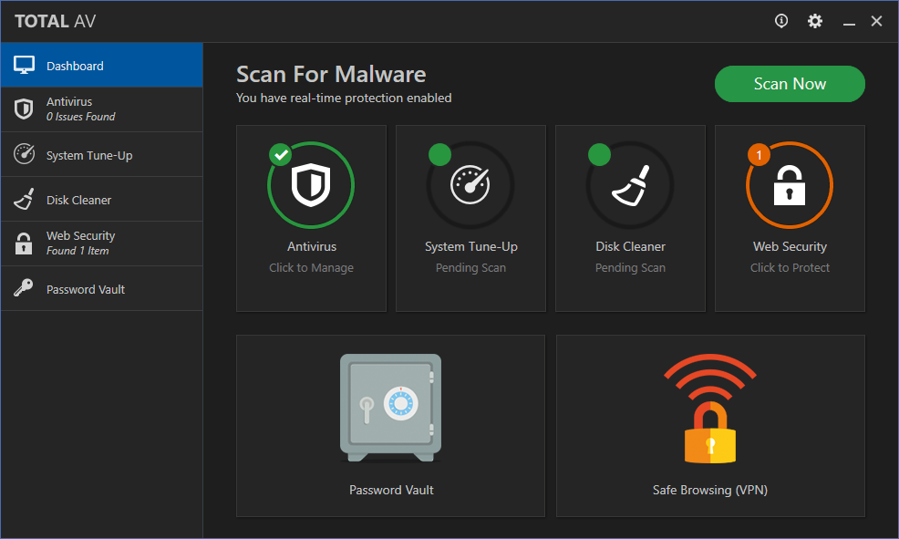Click the orange notification badge showing 1
This screenshot has height=539, width=899.
click(758, 155)
